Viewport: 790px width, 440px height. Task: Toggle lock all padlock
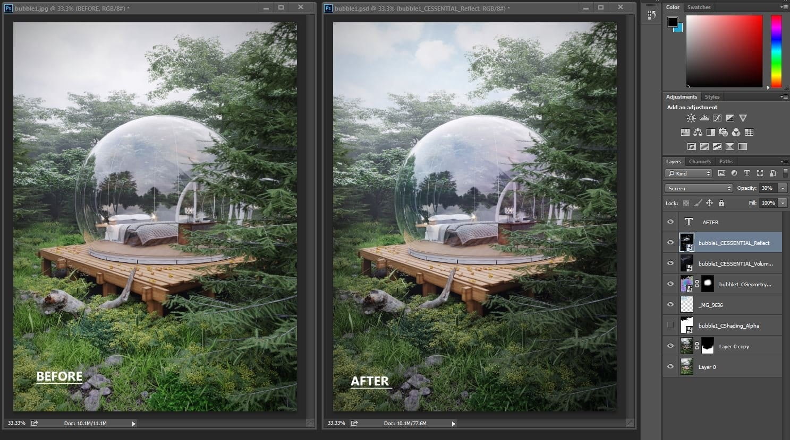pos(721,203)
